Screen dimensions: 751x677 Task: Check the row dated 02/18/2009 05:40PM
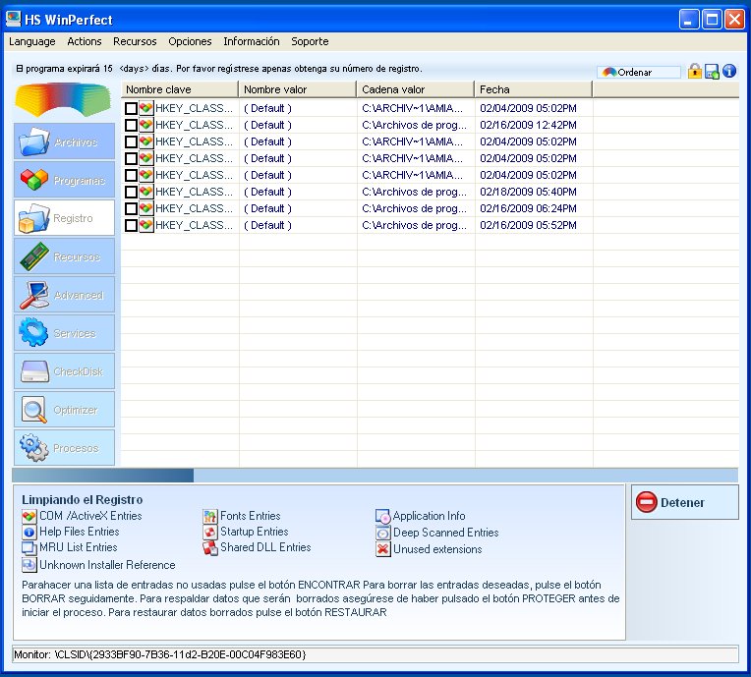tap(131, 192)
